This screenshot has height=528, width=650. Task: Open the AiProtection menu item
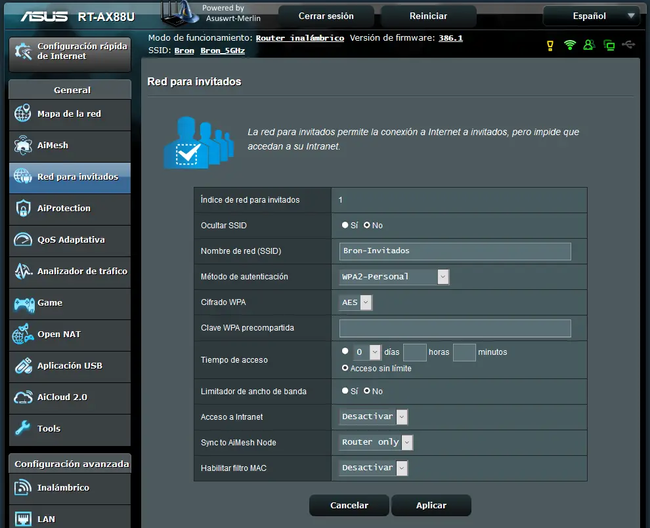(70, 209)
